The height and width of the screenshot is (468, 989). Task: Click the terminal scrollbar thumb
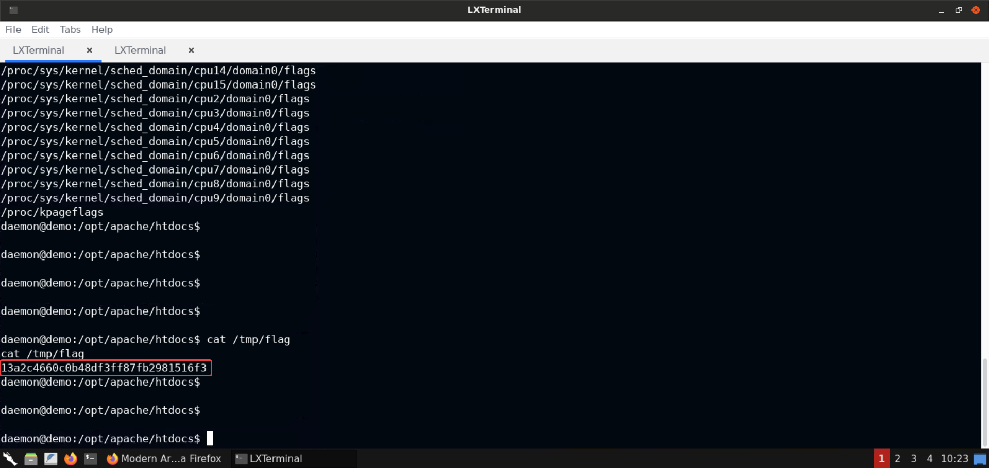pyautogui.click(x=985, y=403)
